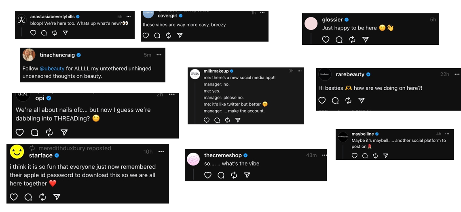The width and height of the screenshot is (461, 212).
Task: Open thecremeshop post options menu
Action: point(321,155)
